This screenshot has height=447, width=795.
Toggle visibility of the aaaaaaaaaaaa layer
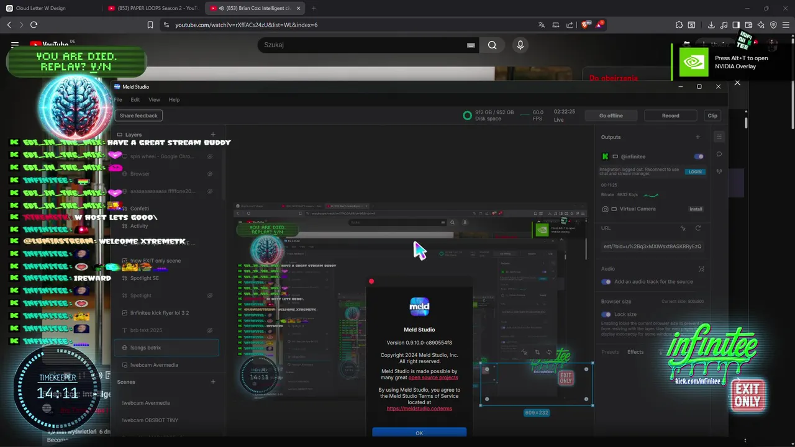coord(210,191)
